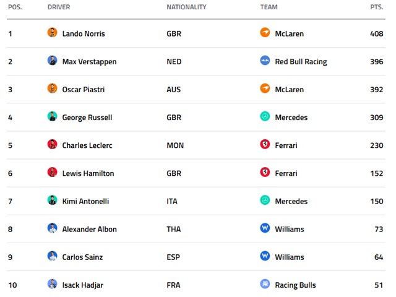Image resolution: width=396 pixels, height=297 pixels.
Task: Click Lewis Hamilton's avatar icon
Action: (x=53, y=172)
